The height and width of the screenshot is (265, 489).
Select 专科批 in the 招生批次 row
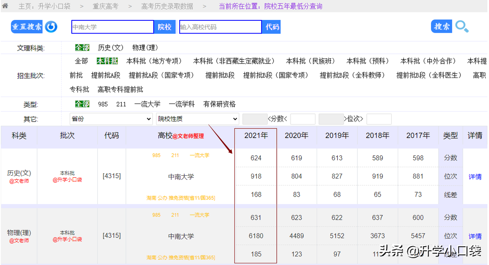pyautogui.click(x=79, y=89)
